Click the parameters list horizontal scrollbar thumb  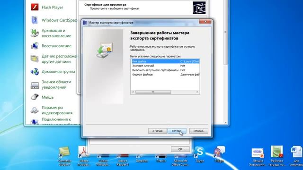(x=153, y=92)
